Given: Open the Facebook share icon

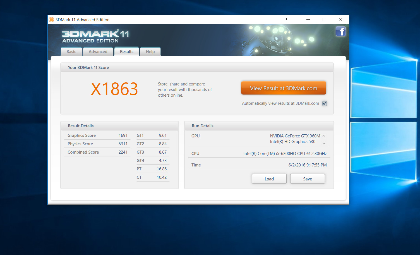Looking at the screenshot, I should [x=340, y=31].
